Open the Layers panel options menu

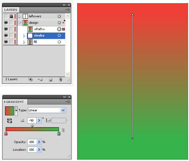pyautogui.click(x=67, y=10)
